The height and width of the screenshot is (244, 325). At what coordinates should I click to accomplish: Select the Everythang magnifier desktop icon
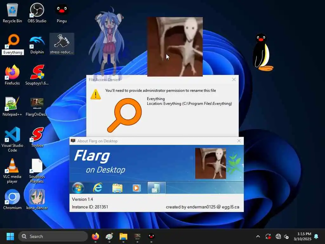13,44
